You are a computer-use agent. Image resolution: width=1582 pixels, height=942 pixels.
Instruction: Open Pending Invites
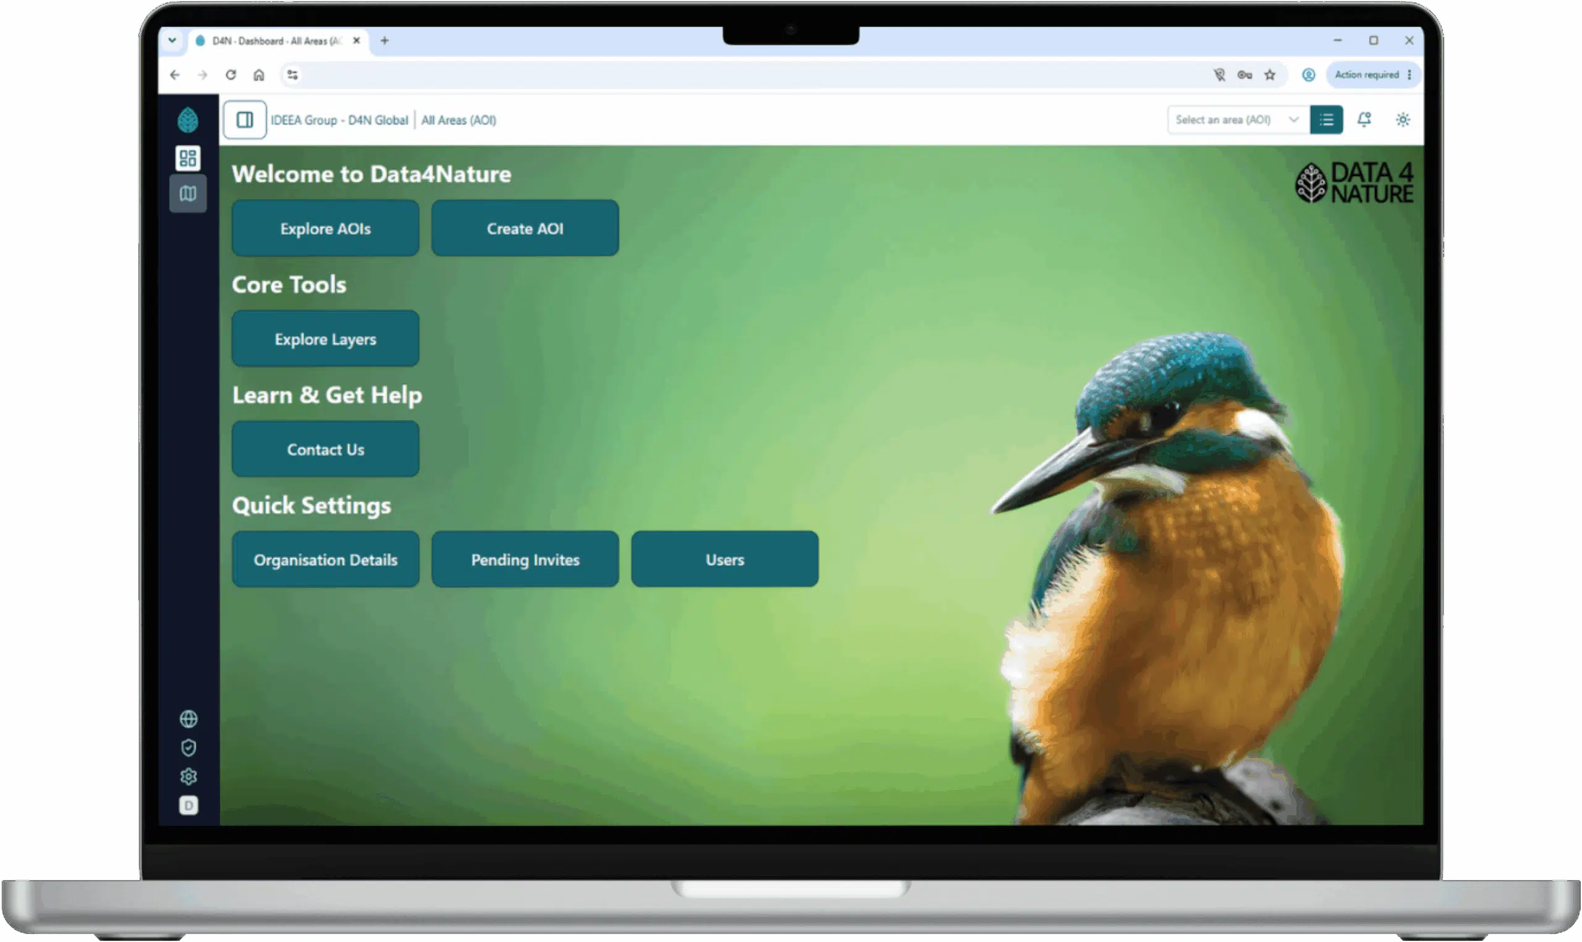coord(525,560)
